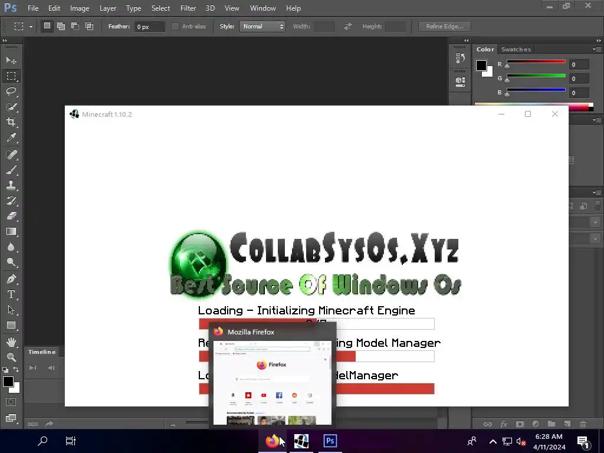Select the Horizontal Type tool

tap(11, 294)
